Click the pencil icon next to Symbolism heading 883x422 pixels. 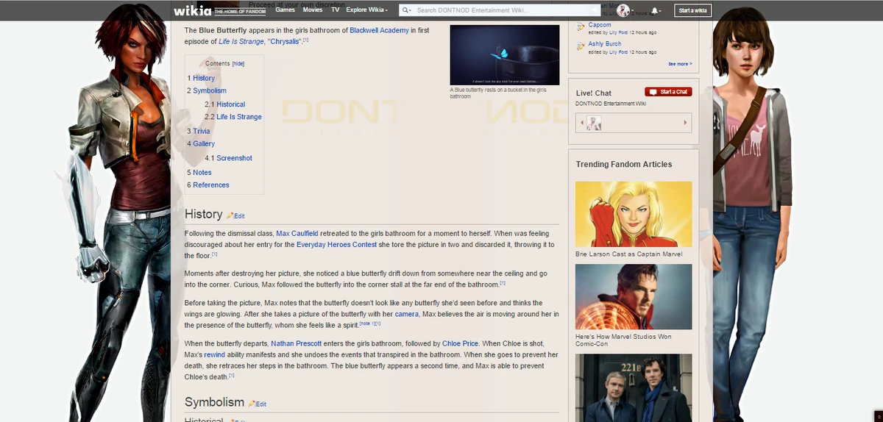coord(252,404)
